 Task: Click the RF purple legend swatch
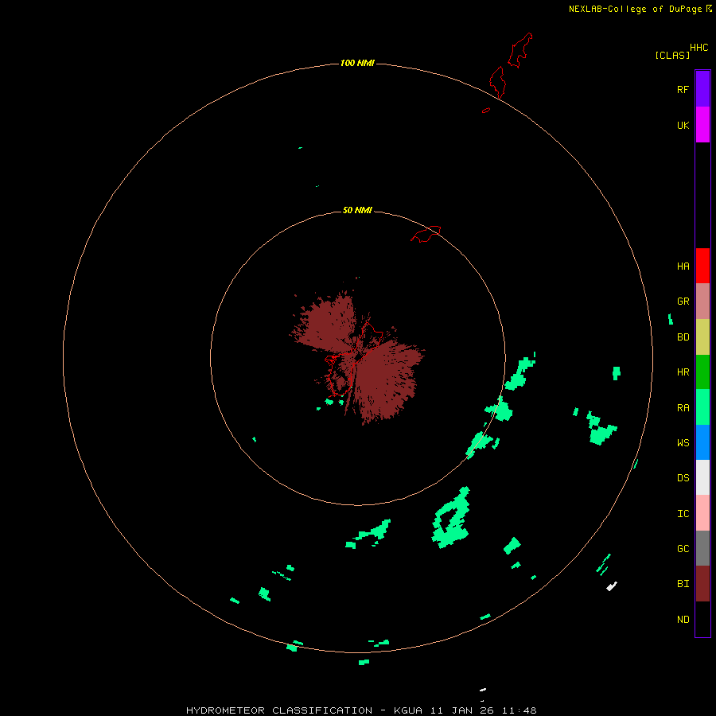(x=702, y=89)
